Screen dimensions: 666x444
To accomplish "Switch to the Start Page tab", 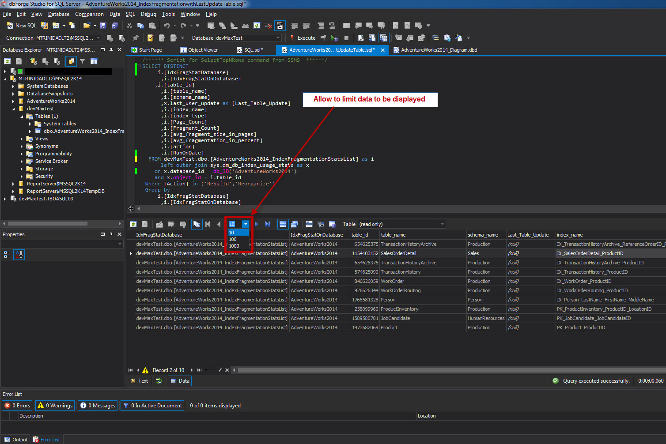I will coord(146,50).
